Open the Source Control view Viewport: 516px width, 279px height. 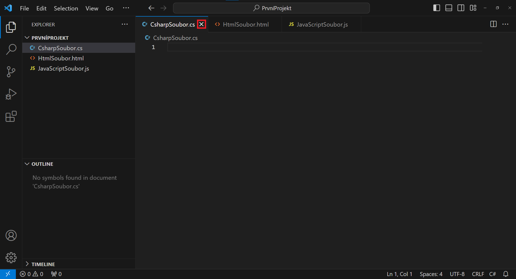(x=11, y=72)
